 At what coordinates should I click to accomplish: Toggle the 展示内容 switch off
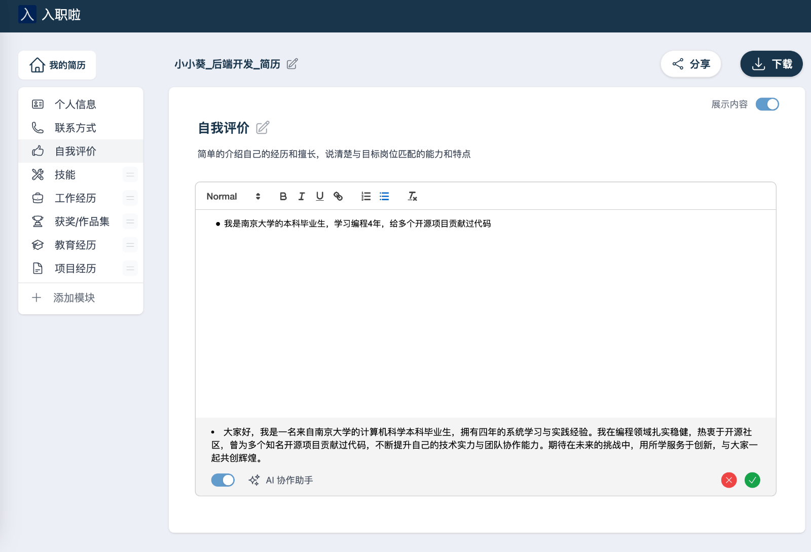[x=767, y=104]
